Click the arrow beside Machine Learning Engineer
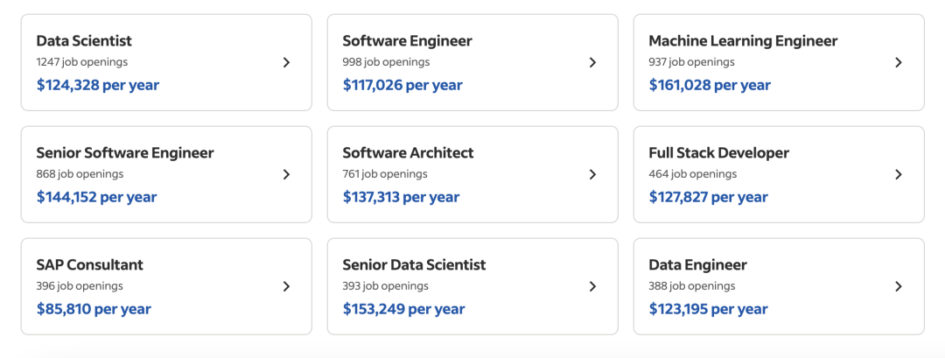The height and width of the screenshot is (358, 945). 899,62
